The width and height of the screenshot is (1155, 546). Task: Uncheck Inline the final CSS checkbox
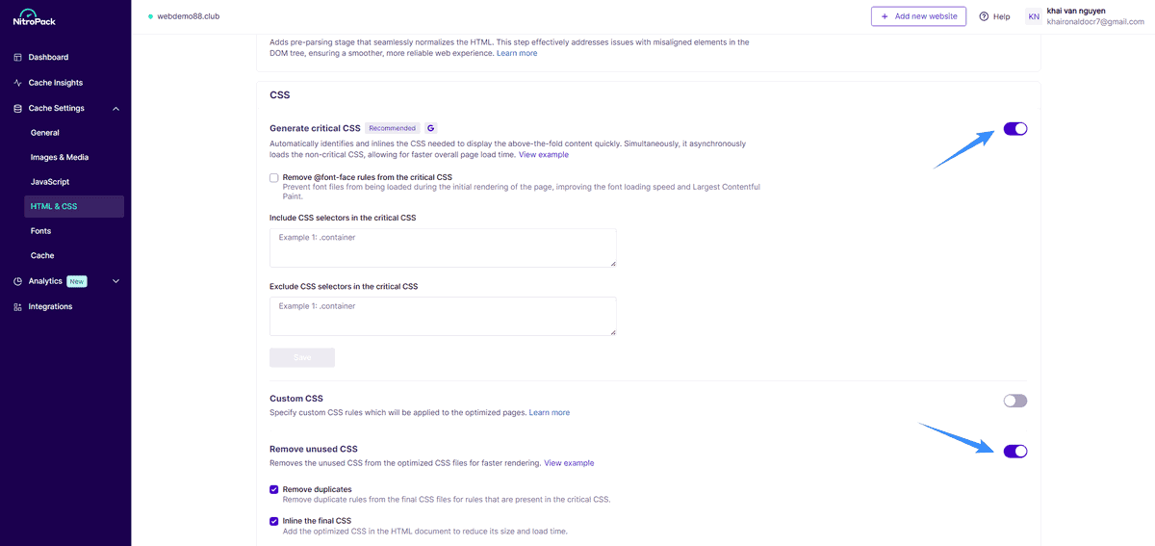click(x=274, y=521)
